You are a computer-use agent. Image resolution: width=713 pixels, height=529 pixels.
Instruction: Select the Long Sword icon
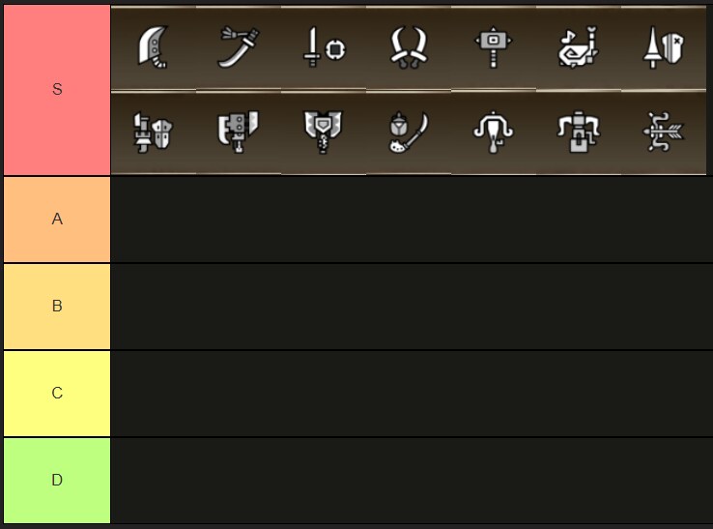(239, 47)
